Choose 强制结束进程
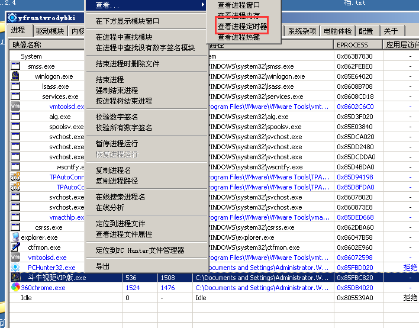This screenshot has width=419, height=328. pyautogui.click(x=117, y=91)
